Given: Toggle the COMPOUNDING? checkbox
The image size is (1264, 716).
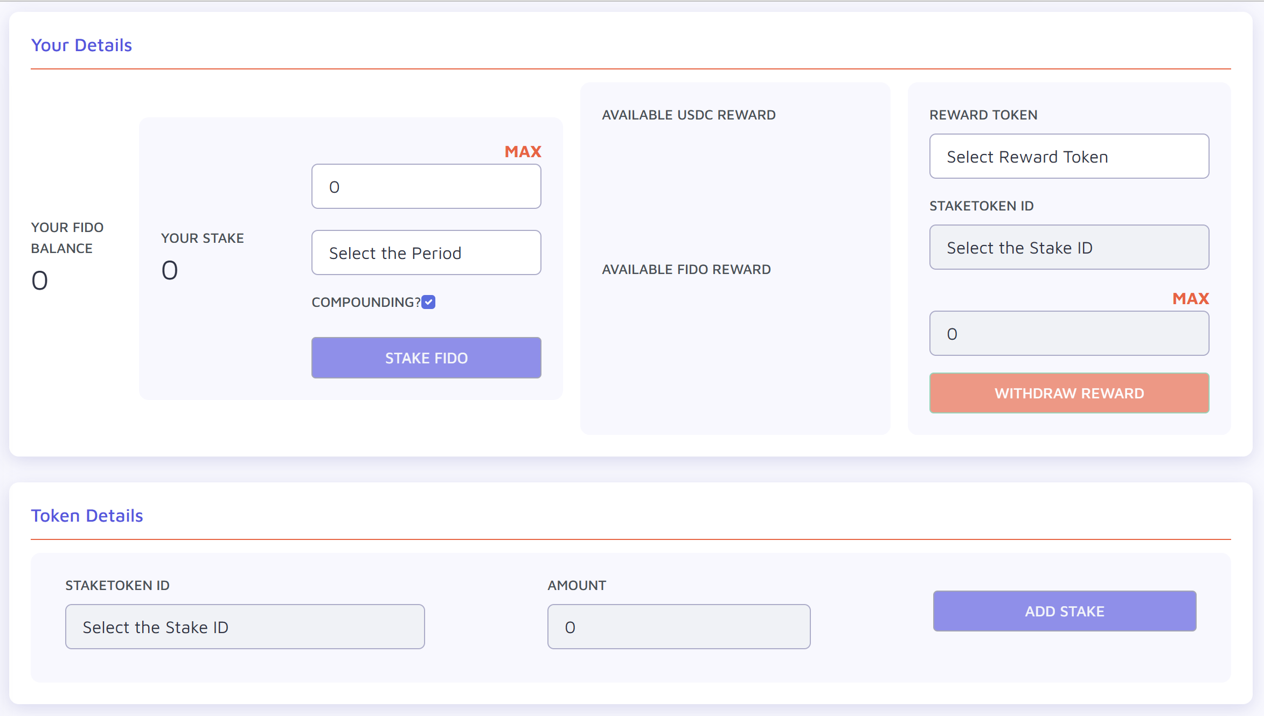Looking at the screenshot, I should coord(428,302).
